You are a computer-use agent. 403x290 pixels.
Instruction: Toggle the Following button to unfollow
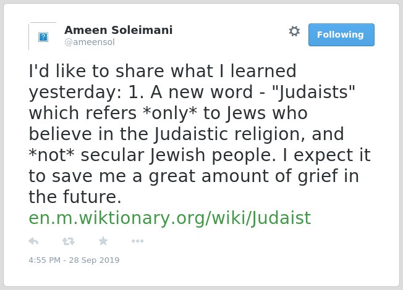341,35
